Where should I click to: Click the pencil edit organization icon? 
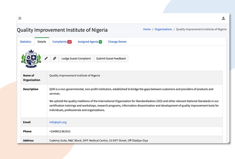(x=46, y=58)
